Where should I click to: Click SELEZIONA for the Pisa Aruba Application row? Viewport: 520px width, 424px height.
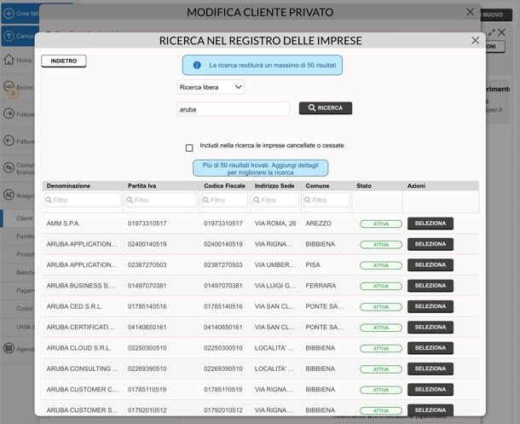point(430,264)
